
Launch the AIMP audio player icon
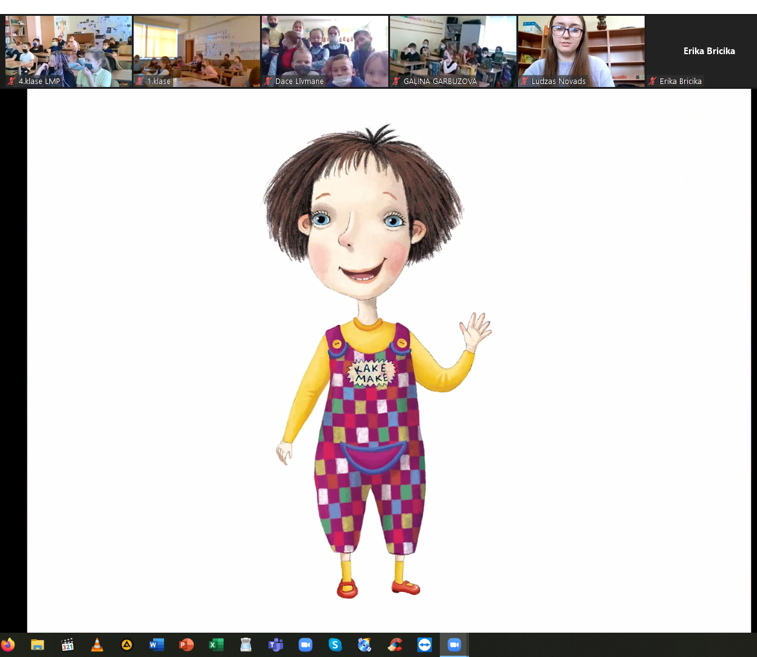(127, 645)
